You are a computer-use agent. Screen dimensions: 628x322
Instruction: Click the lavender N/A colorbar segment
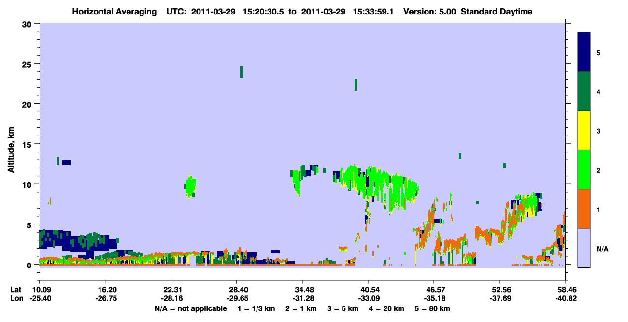(x=585, y=248)
